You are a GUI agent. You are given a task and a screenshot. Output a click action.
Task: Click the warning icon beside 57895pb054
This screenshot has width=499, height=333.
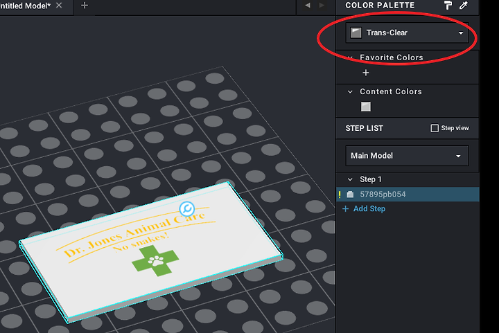pos(340,194)
